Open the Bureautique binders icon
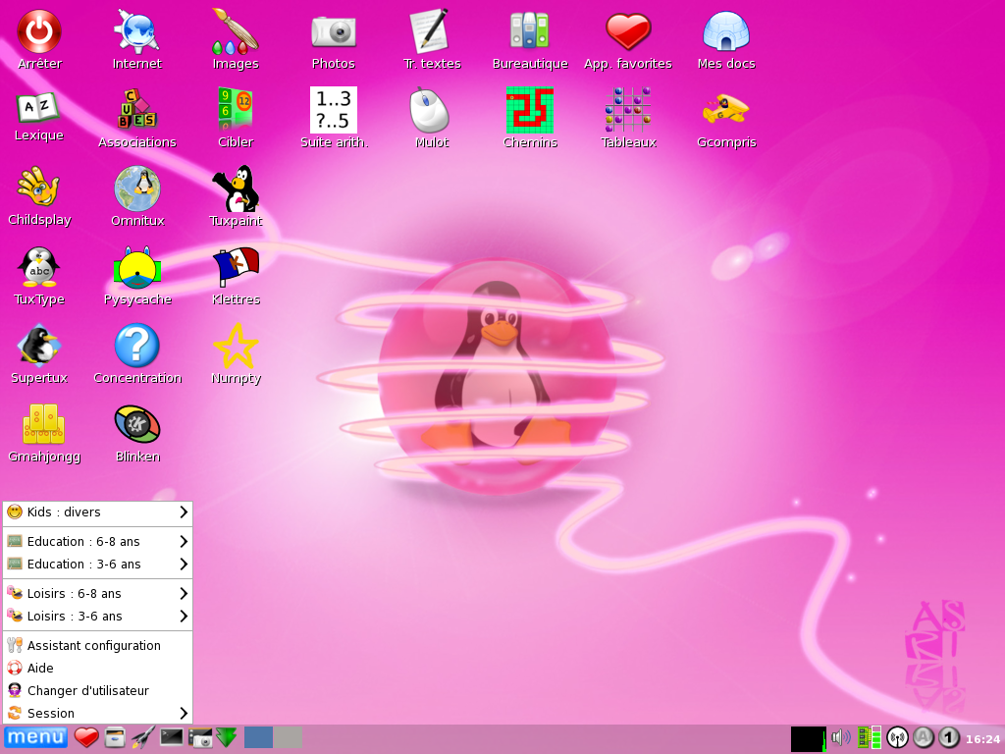This screenshot has width=1005, height=754. click(x=529, y=30)
